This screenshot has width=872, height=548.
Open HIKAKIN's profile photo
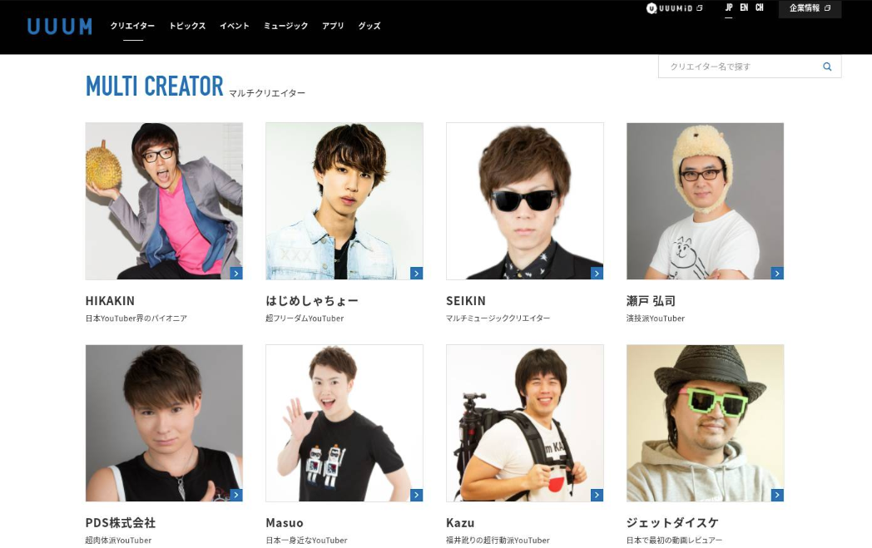pos(164,201)
